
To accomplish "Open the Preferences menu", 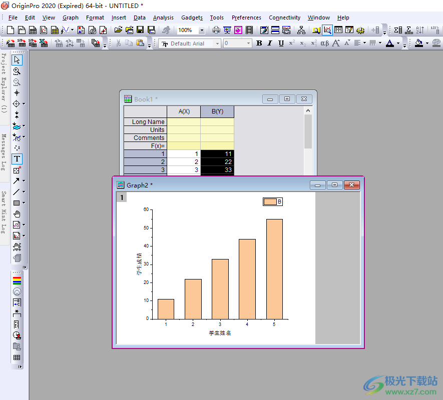I will point(246,17).
